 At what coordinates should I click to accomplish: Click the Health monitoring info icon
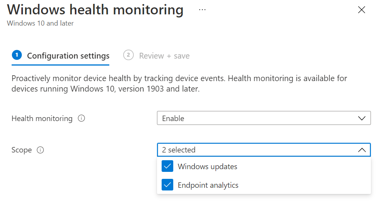click(x=81, y=119)
